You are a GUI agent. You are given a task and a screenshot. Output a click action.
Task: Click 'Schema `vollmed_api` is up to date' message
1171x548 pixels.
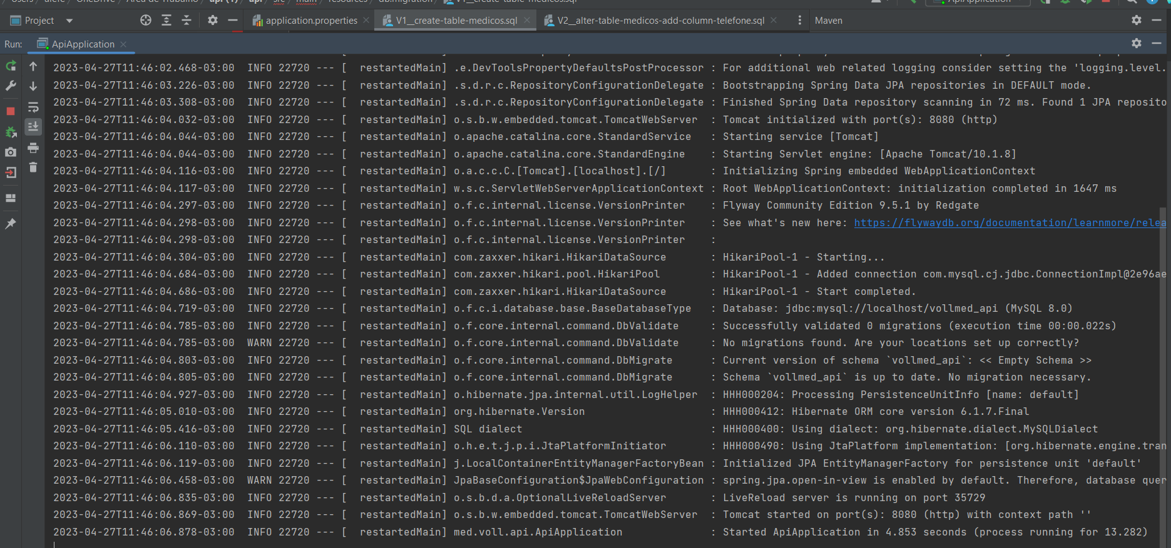click(907, 377)
